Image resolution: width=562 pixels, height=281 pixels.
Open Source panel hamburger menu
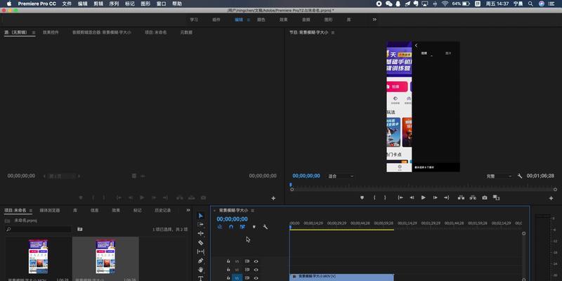coord(34,32)
